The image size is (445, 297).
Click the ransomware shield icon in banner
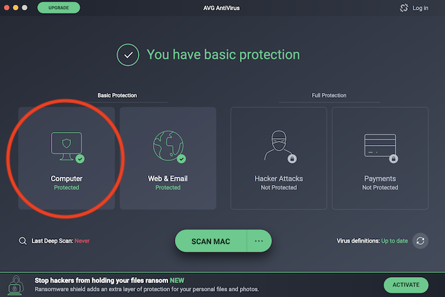point(14,285)
